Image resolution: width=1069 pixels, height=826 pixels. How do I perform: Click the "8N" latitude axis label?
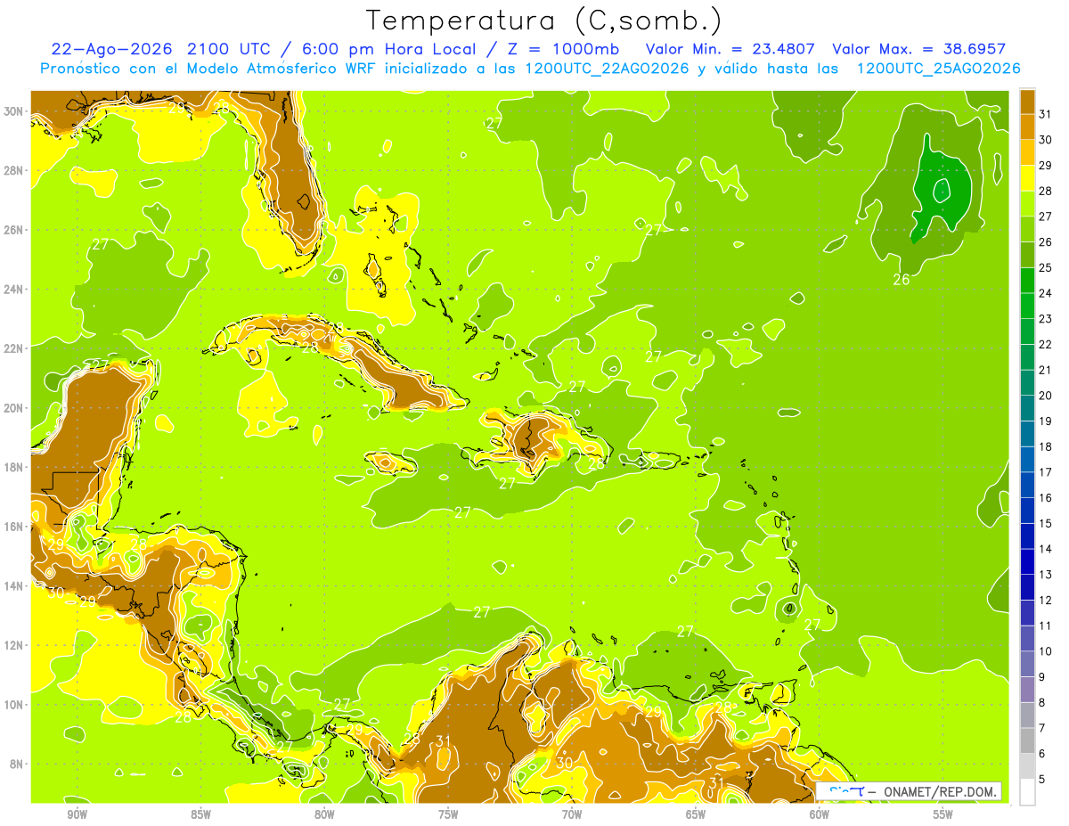pyautogui.click(x=16, y=764)
